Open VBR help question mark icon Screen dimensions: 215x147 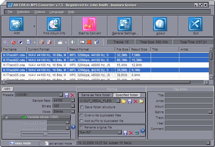tap(73, 127)
